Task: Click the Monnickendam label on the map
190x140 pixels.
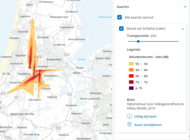Action: click(x=77, y=39)
